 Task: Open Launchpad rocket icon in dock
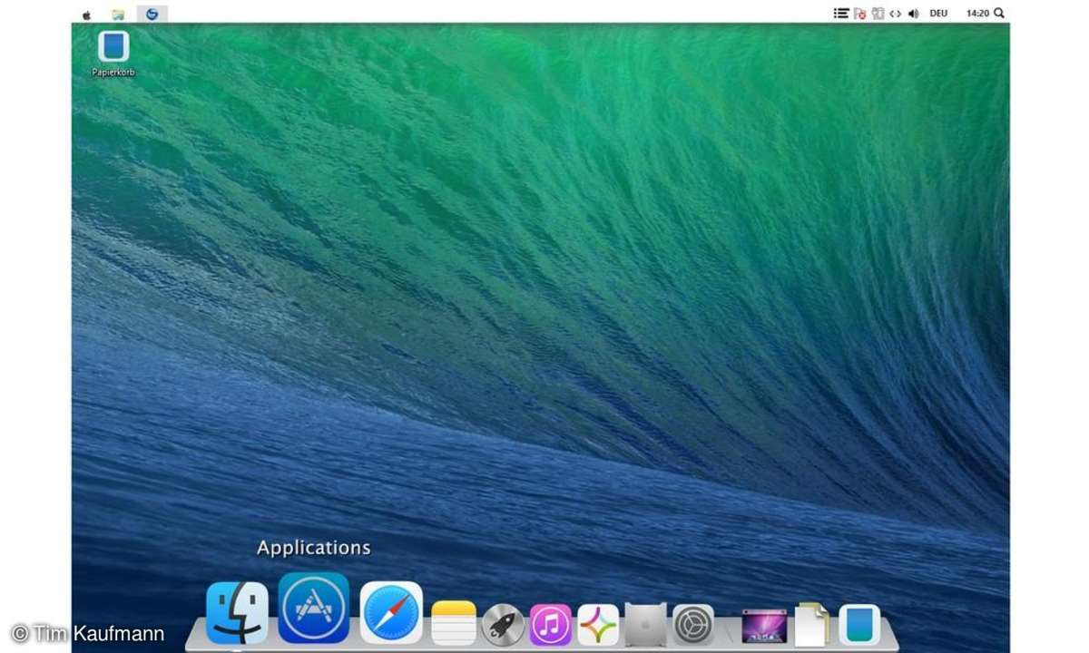pos(503,624)
